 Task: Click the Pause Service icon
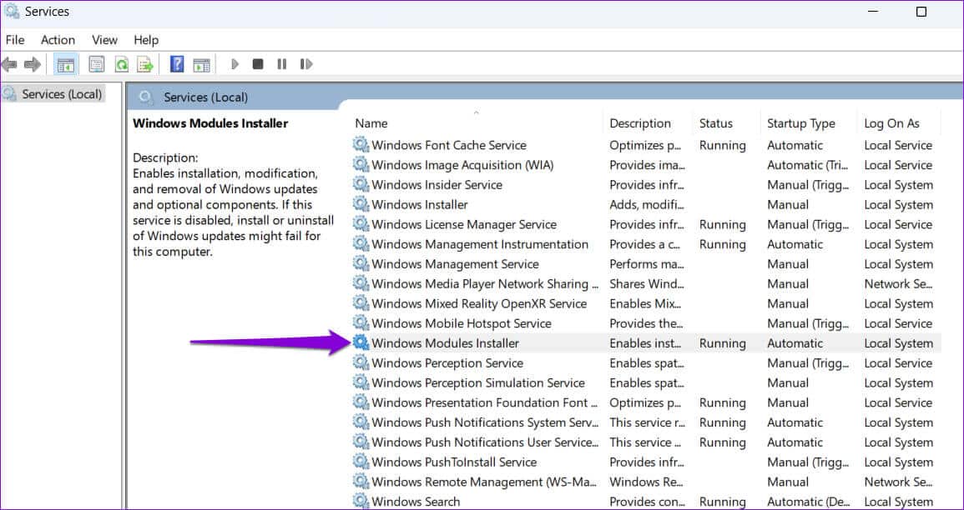pos(281,64)
